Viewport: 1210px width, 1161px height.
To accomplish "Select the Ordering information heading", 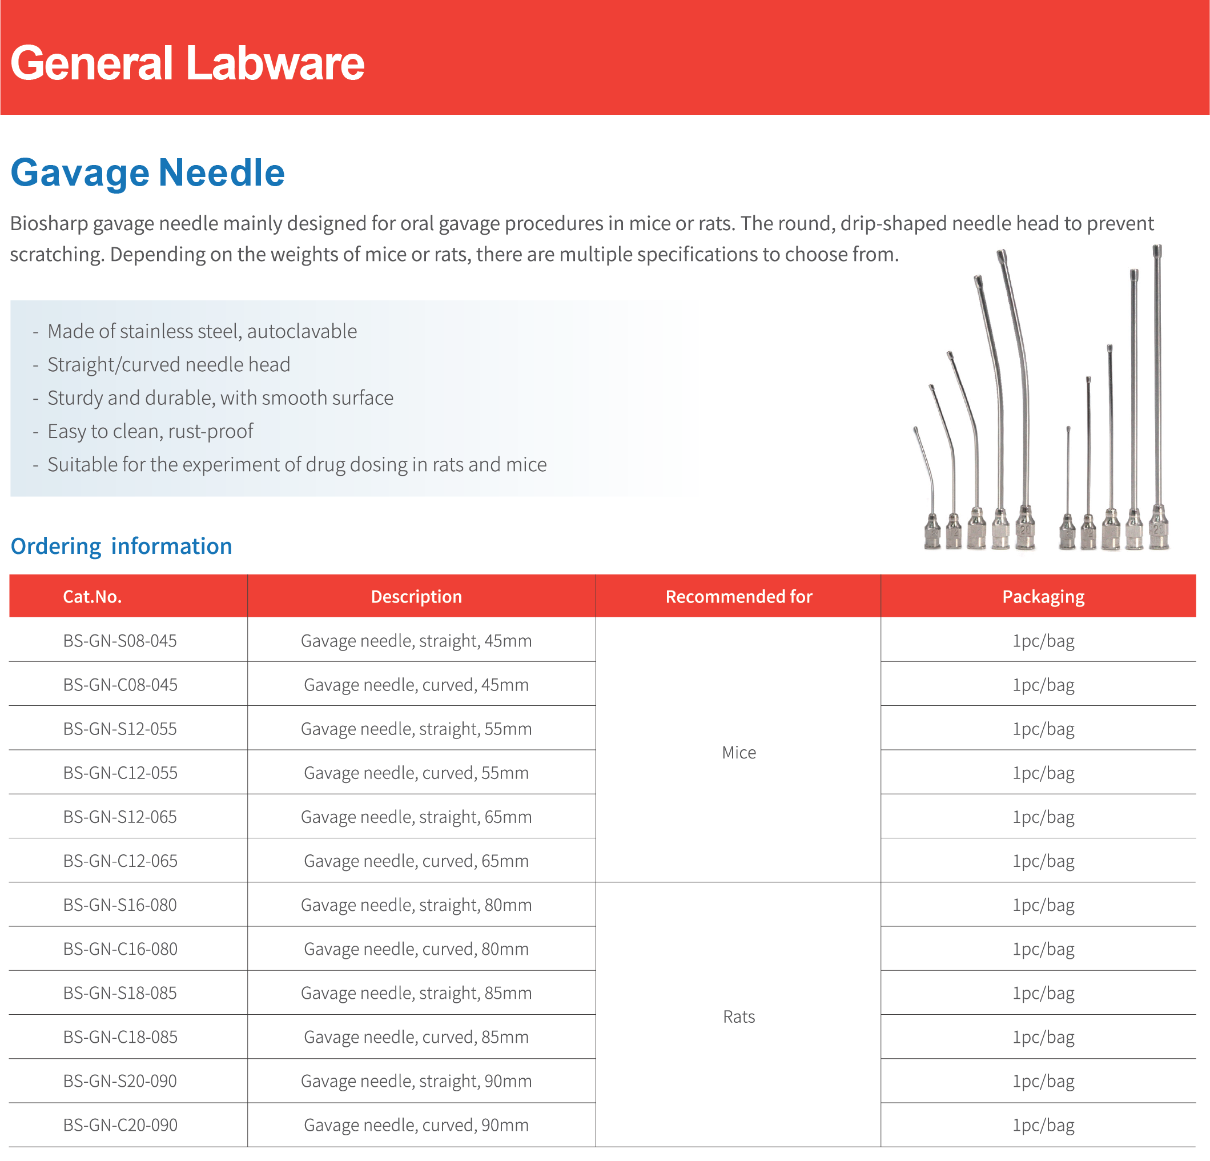I will pyautogui.click(x=121, y=546).
